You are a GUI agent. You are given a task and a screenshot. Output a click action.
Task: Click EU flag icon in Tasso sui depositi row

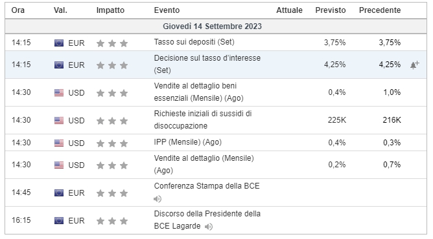click(59, 43)
